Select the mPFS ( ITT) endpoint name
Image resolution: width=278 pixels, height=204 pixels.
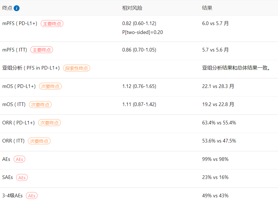[x=14, y=50]
